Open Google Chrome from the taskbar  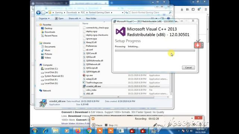(89, 131)
